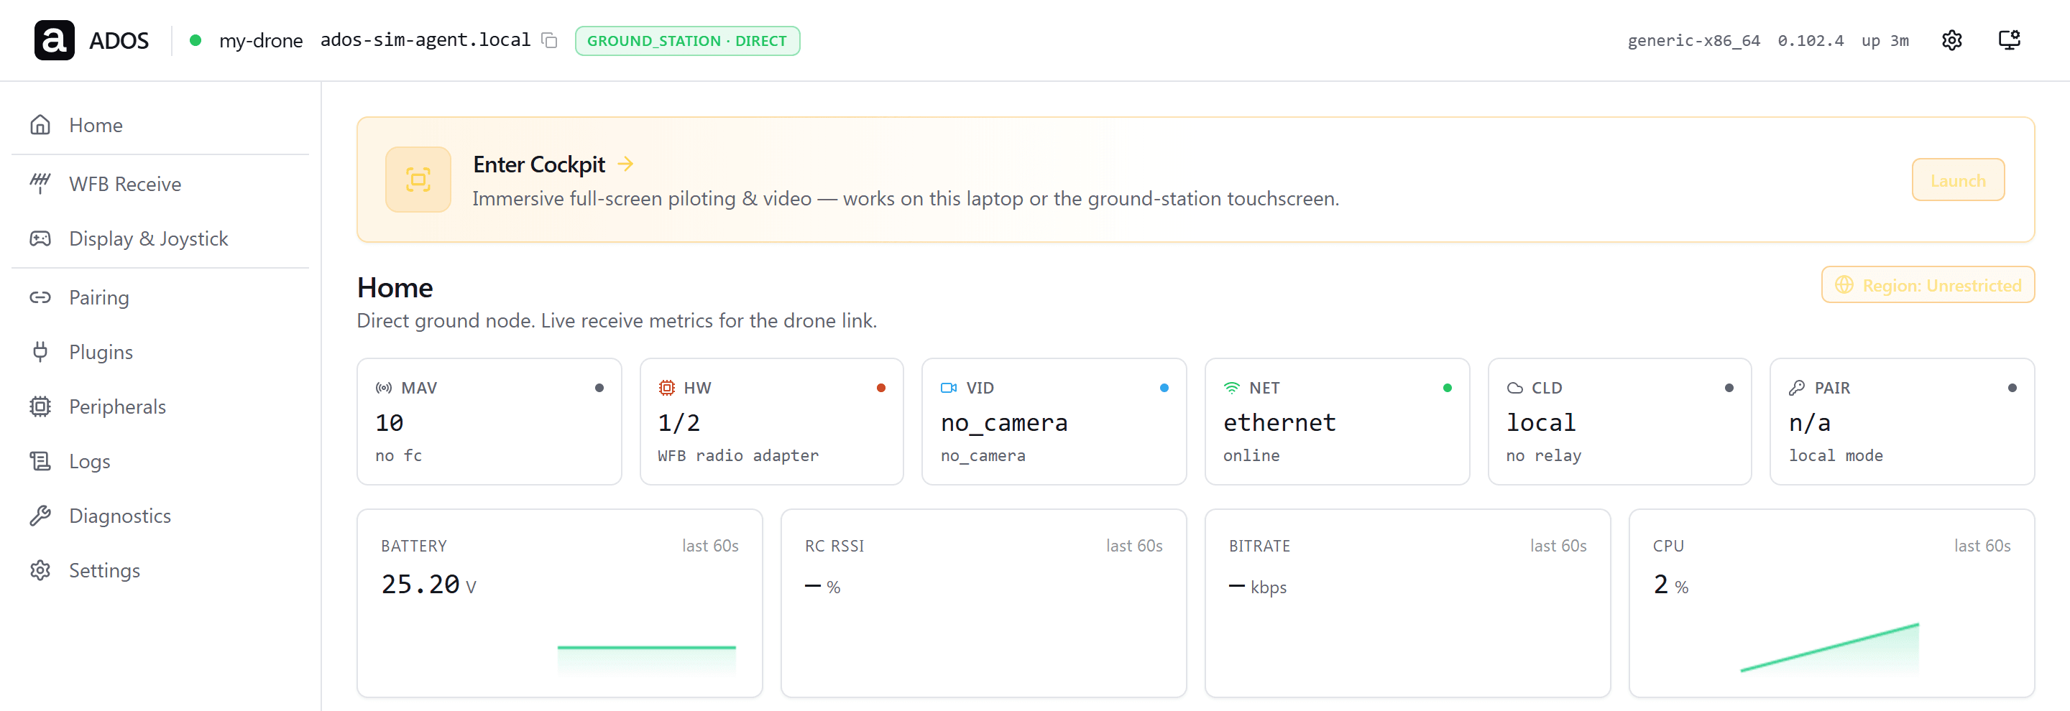This screenshot has width=2070, height=711.
Task: Go to WFB Receive page
Action: click(x=161, y=184)
